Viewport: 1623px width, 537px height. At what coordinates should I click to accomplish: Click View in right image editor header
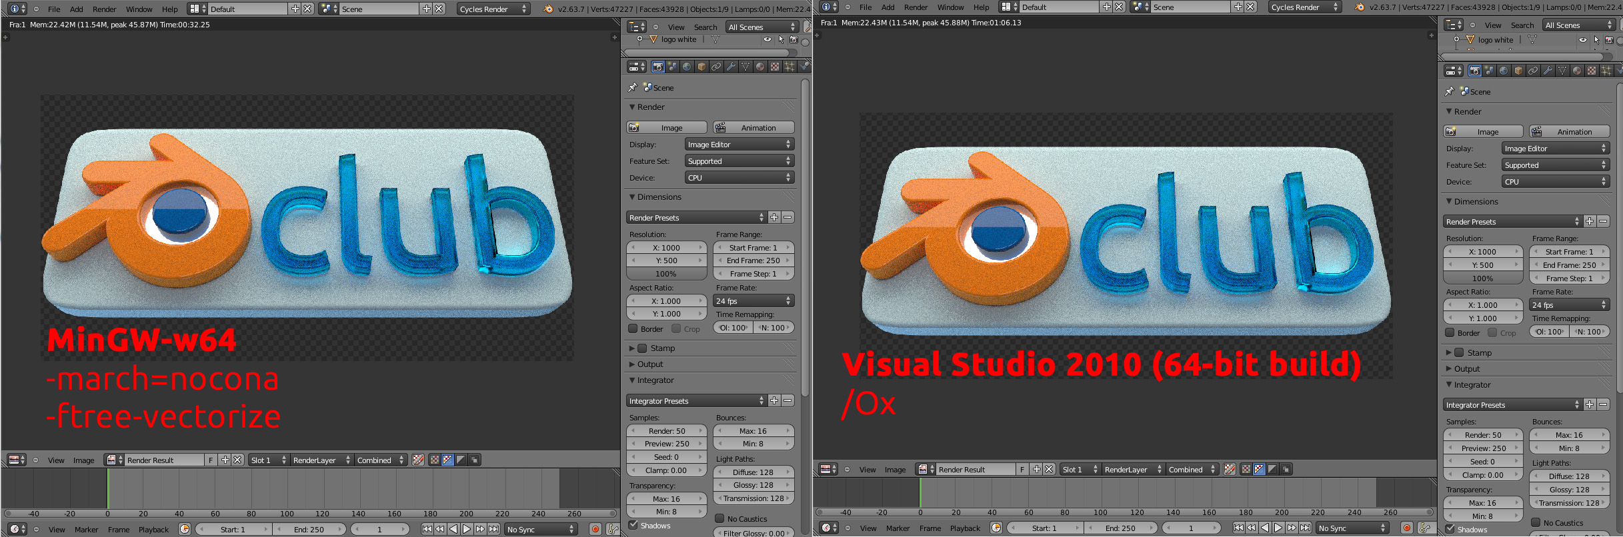[868, 470]
